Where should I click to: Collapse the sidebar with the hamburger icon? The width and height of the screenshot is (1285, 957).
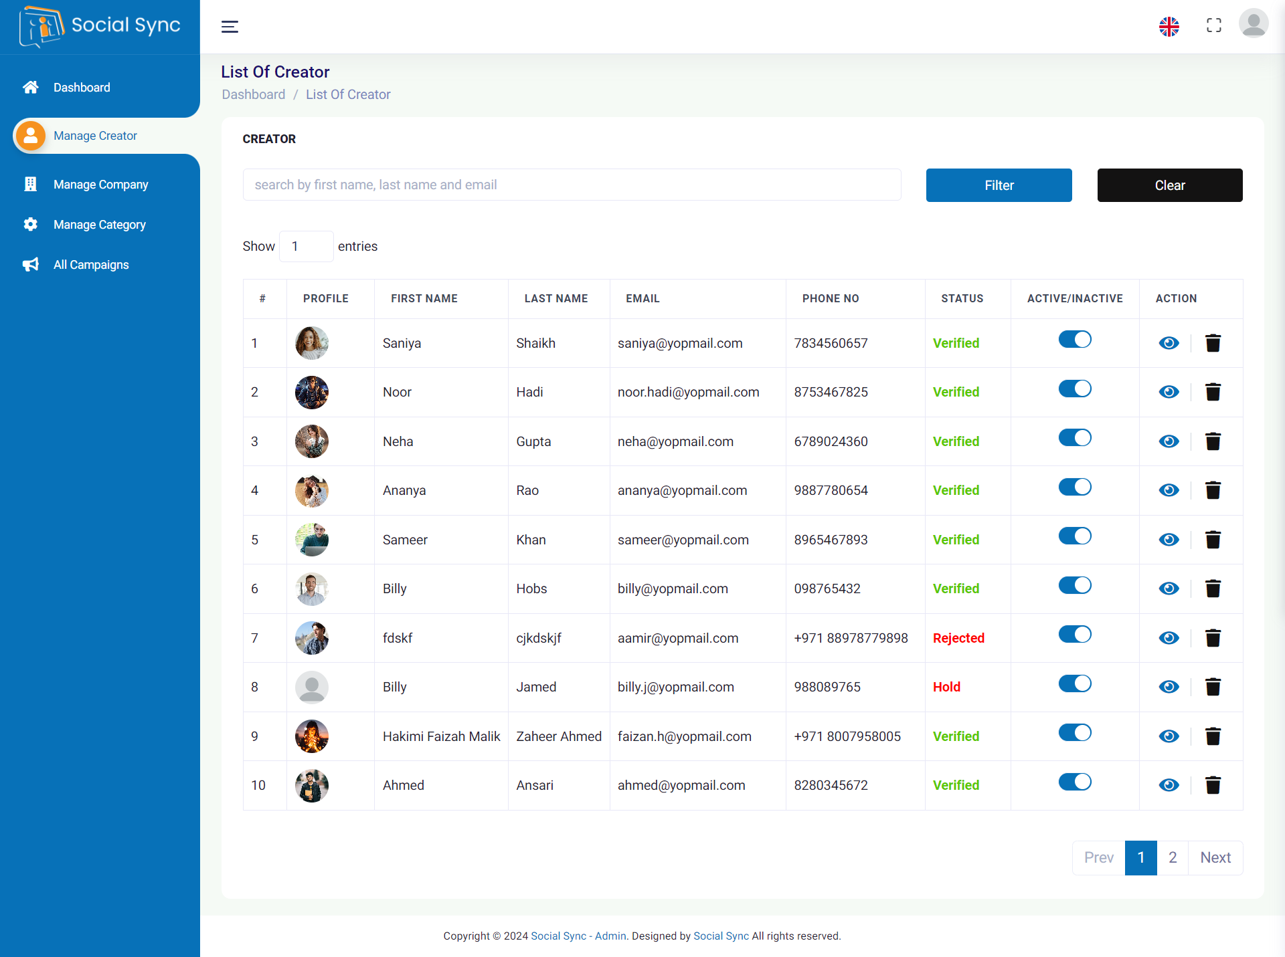coord(230,26)
